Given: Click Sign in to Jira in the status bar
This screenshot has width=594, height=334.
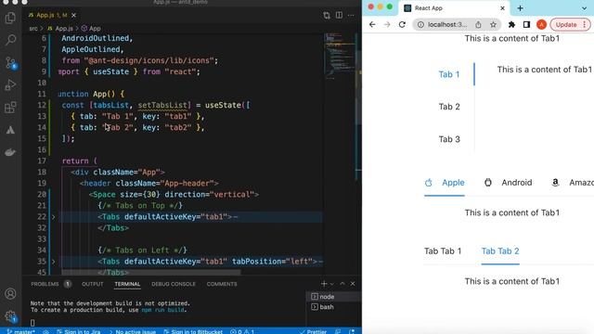Looking at the screenshot, I should pyautogui.click(x=78, y=331).
